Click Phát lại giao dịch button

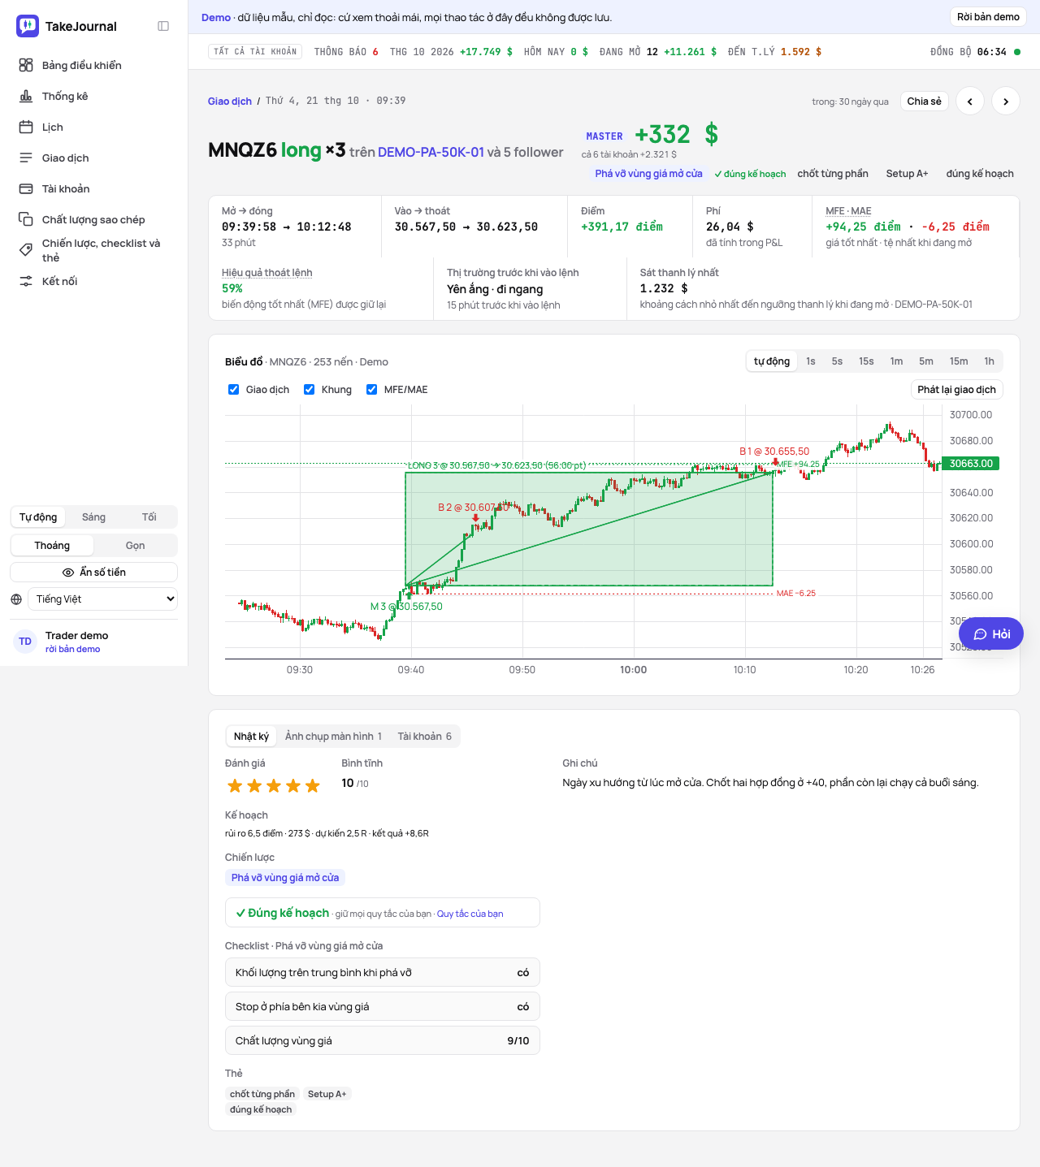957,390
